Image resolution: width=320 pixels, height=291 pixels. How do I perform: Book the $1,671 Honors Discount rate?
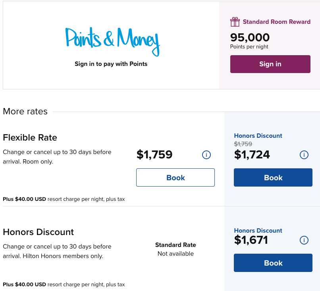(273, 263)
